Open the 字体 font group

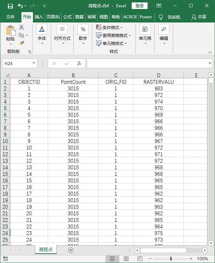pyautogui.click(x=42, y=35)
